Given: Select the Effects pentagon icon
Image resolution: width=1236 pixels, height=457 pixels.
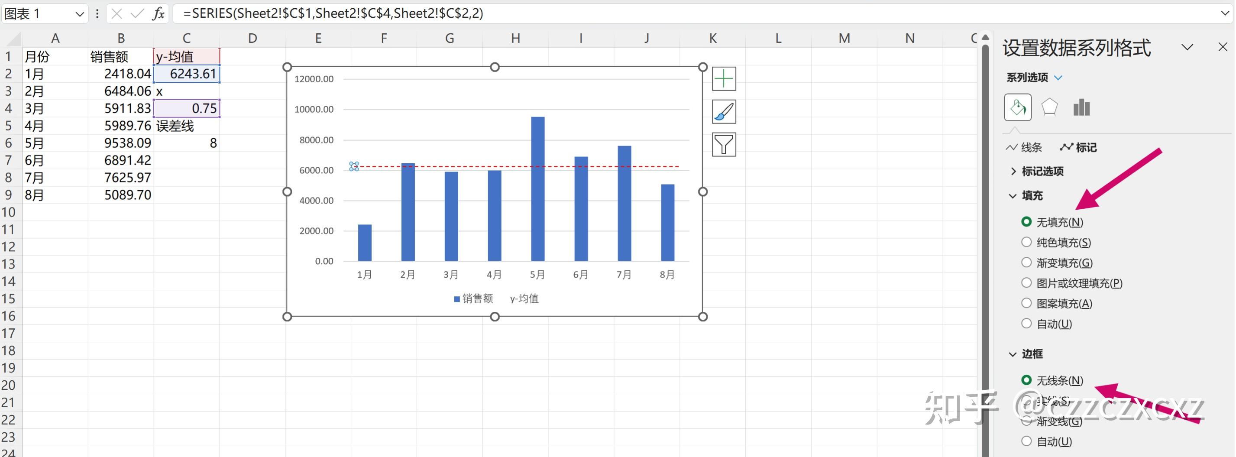Looking at the screenshot, I should click(1049, 107).
